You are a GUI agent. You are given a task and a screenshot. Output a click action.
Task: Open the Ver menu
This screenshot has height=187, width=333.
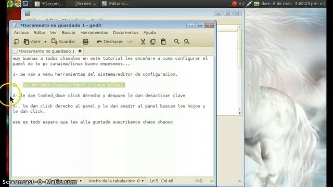54,32
